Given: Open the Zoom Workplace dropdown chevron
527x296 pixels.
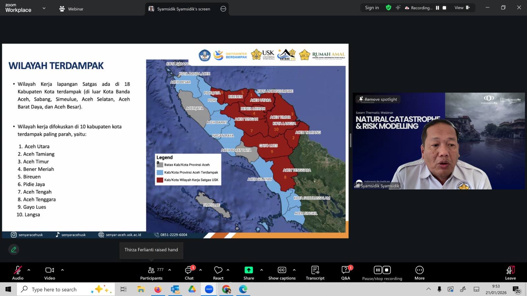Looking at the screenshot, I should pyautogui.click(x=44, y=8).
